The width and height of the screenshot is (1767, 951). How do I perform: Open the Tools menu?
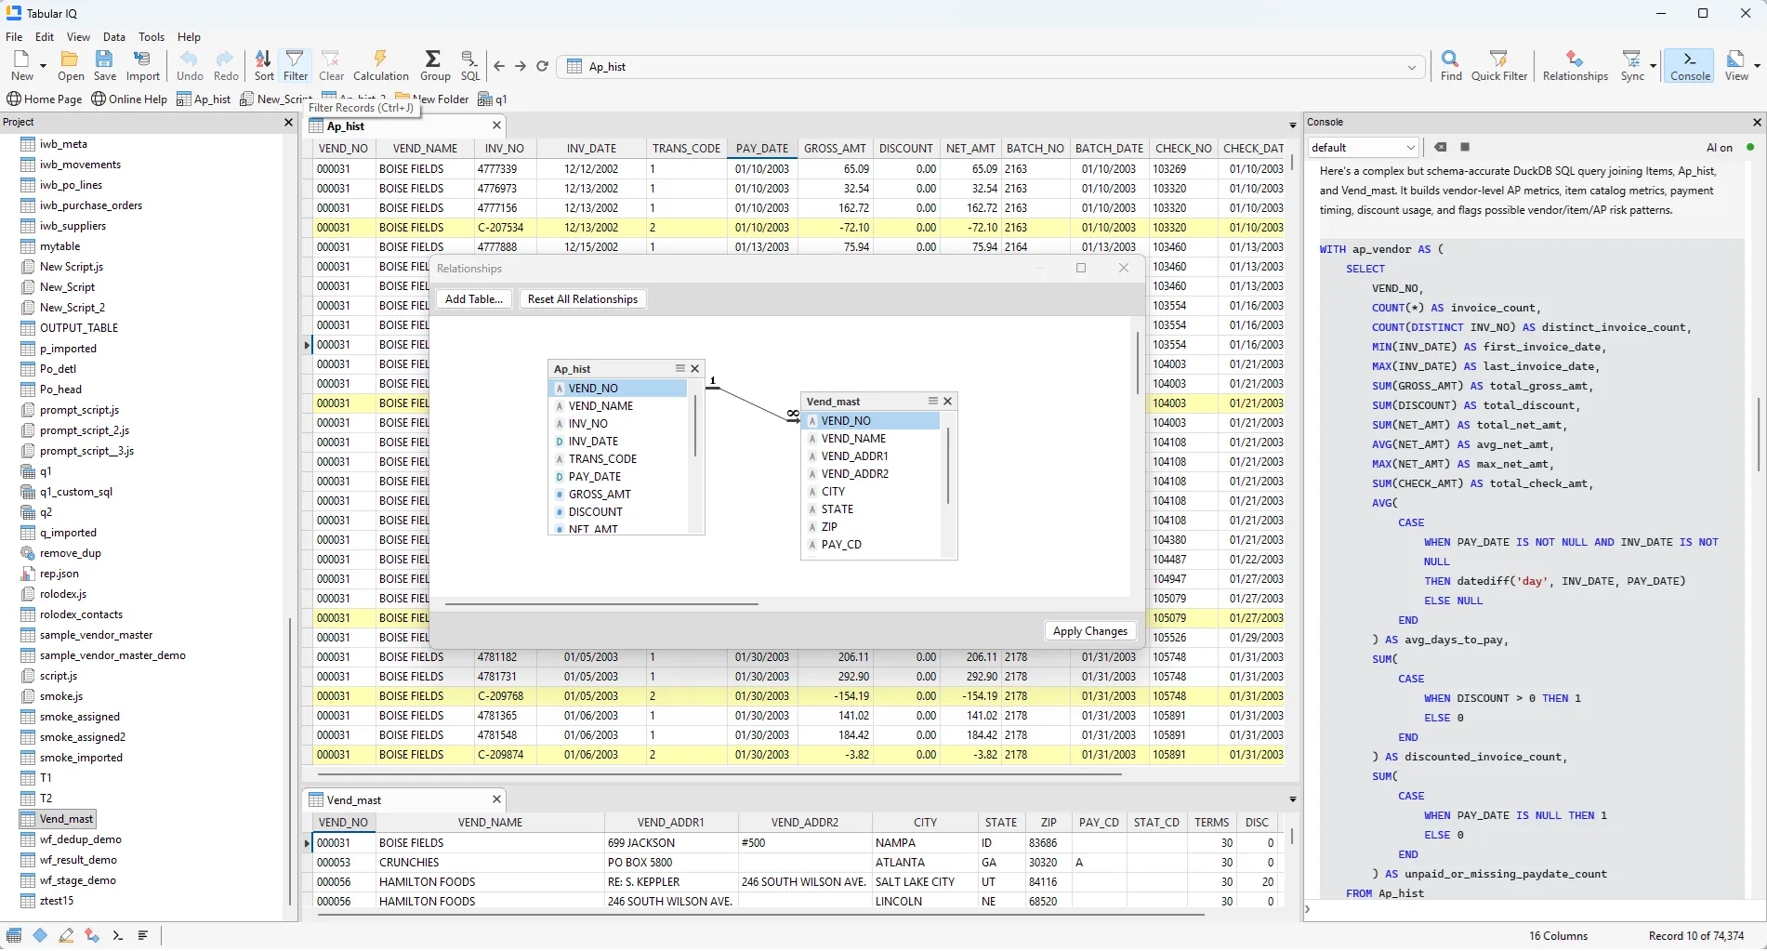click(x=152, y=37)
